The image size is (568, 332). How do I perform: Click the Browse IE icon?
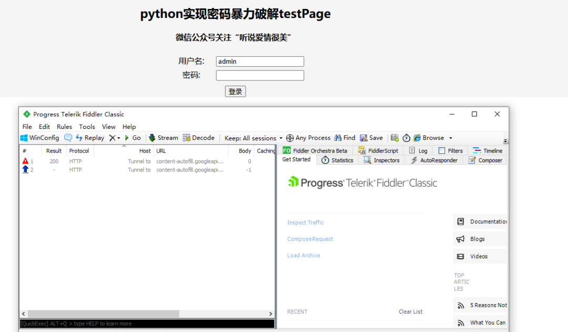click(x=417, y=138)
